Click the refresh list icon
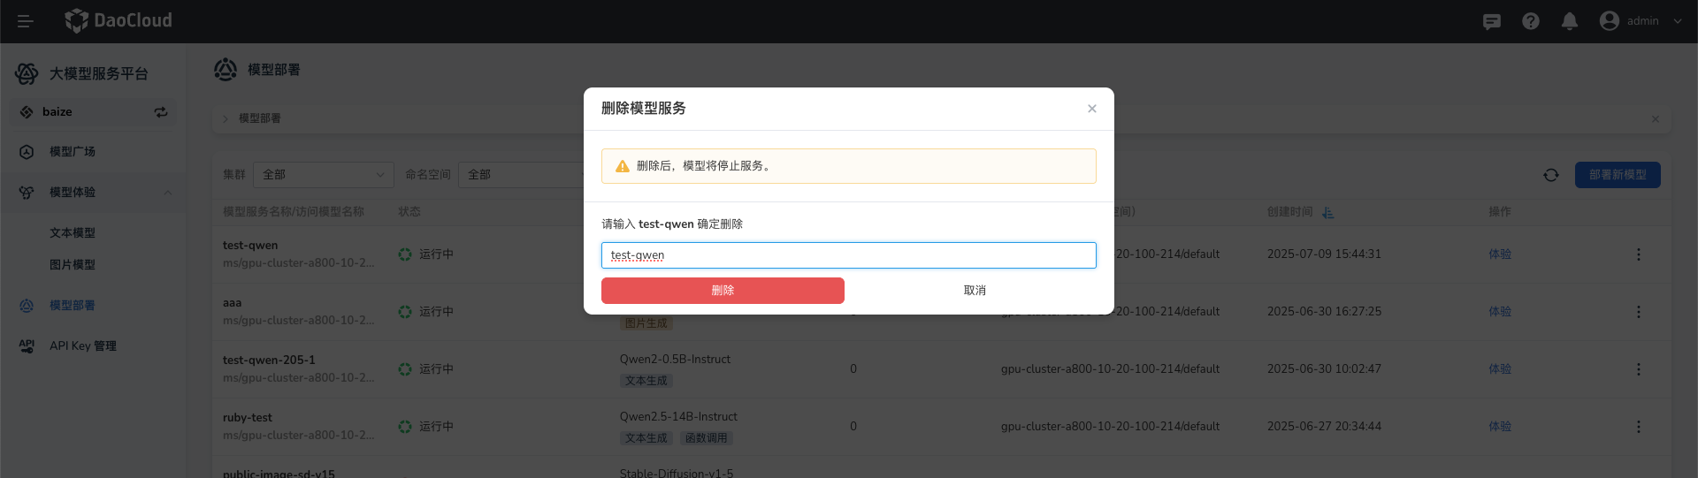This screenshot has width=1698, height=478. [1551, 175]
